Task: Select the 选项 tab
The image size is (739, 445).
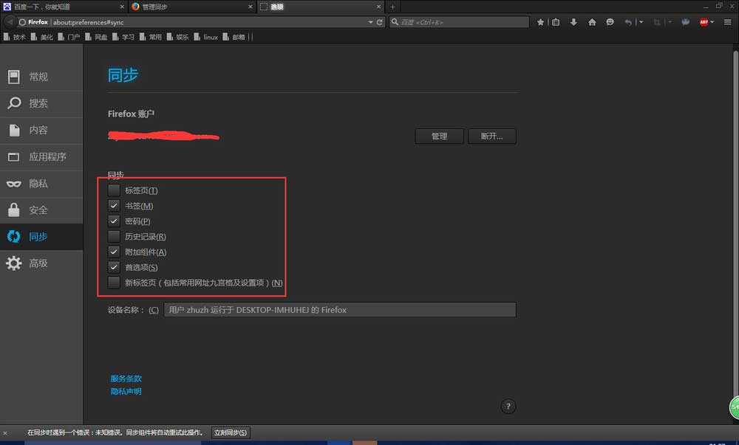Action: (x=320, y=7)
